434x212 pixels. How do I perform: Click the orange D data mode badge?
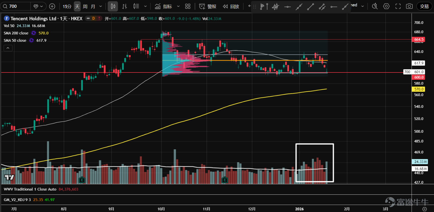tap(94, 18)
